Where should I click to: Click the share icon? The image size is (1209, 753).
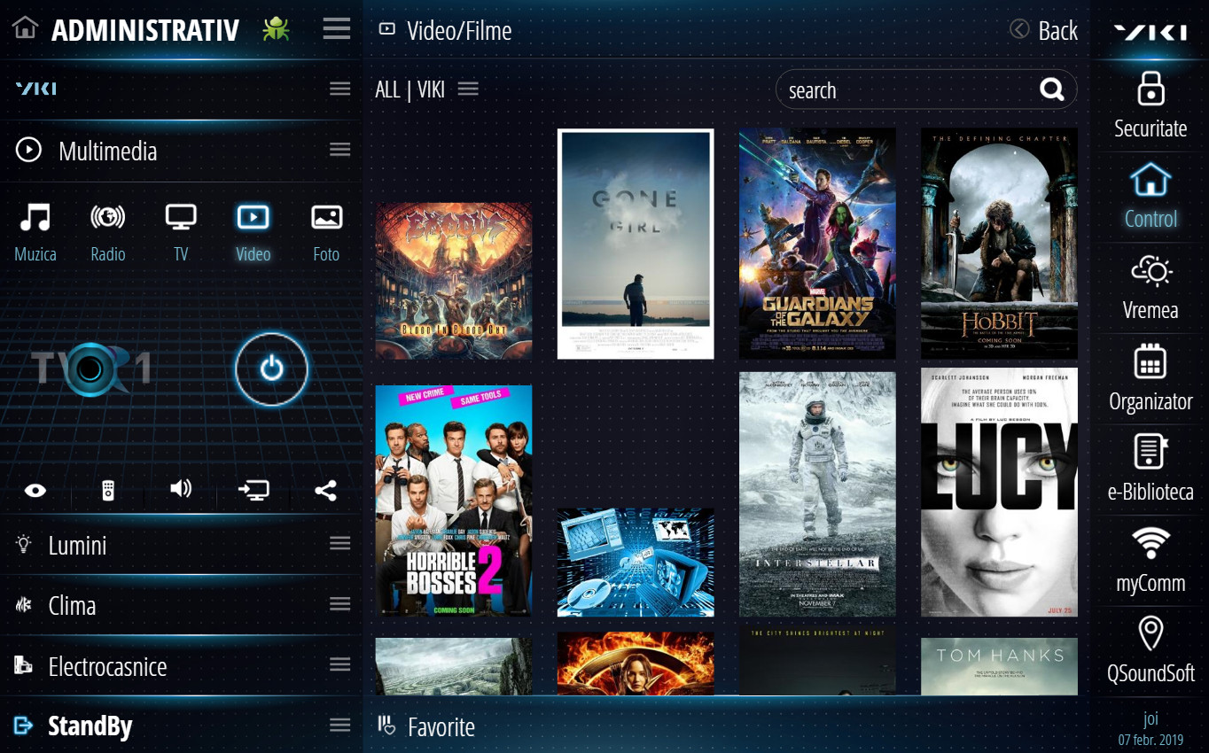(325, 490)
